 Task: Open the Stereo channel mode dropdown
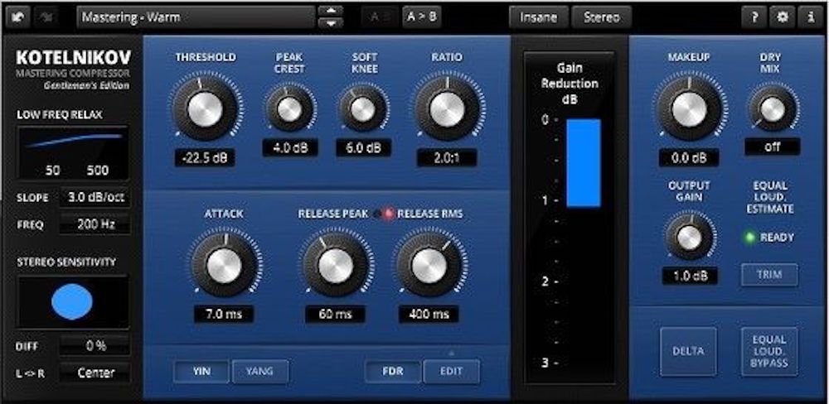tap(601, 17)
